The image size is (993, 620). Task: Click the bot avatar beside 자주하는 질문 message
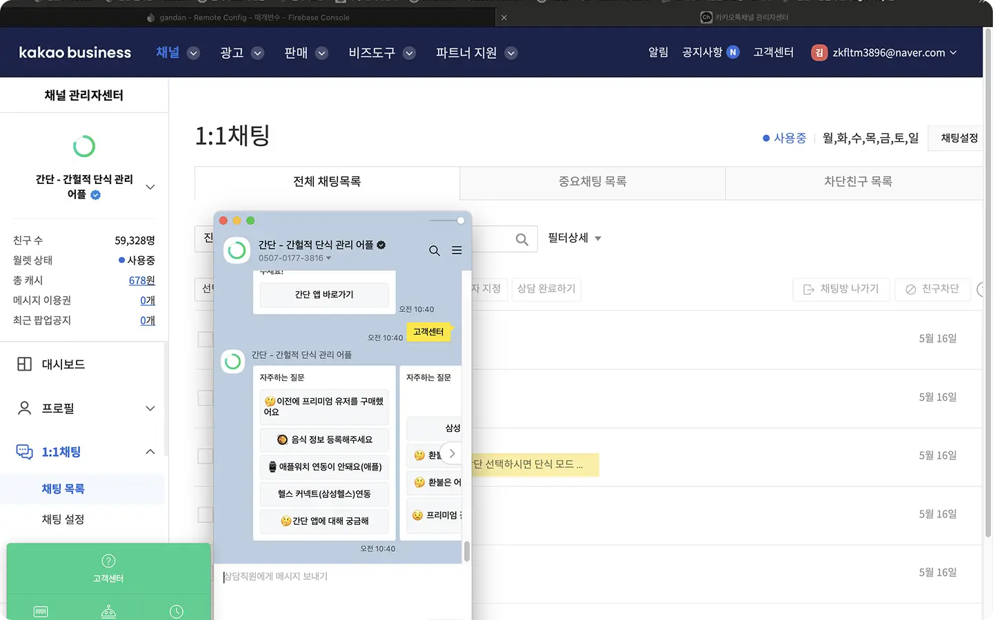233,362
